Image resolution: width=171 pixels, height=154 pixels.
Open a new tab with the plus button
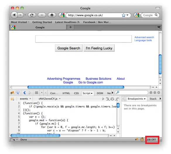pos(71,27)
